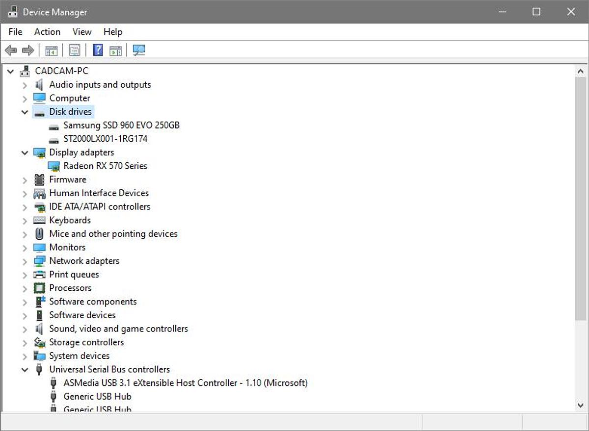
Task: Collapse the Disk drives category
Action: click(x=25, y=112)
